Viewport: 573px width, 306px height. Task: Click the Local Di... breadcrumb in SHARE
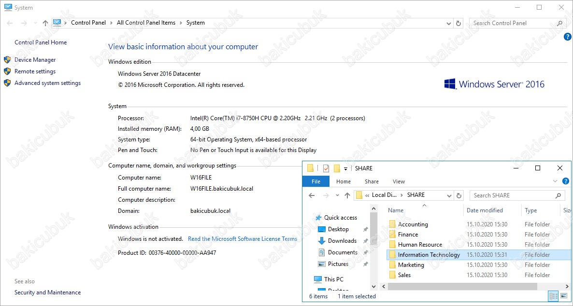[x=384, y=195]
